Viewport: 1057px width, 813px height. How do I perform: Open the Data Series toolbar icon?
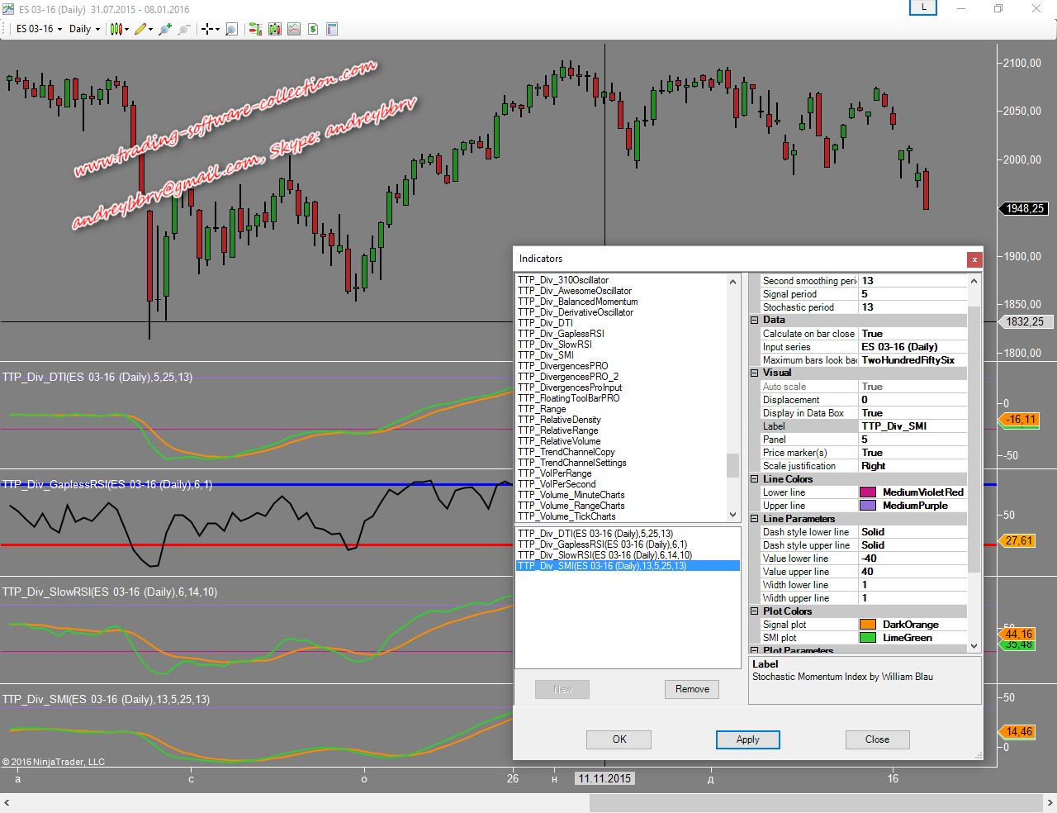274,29
